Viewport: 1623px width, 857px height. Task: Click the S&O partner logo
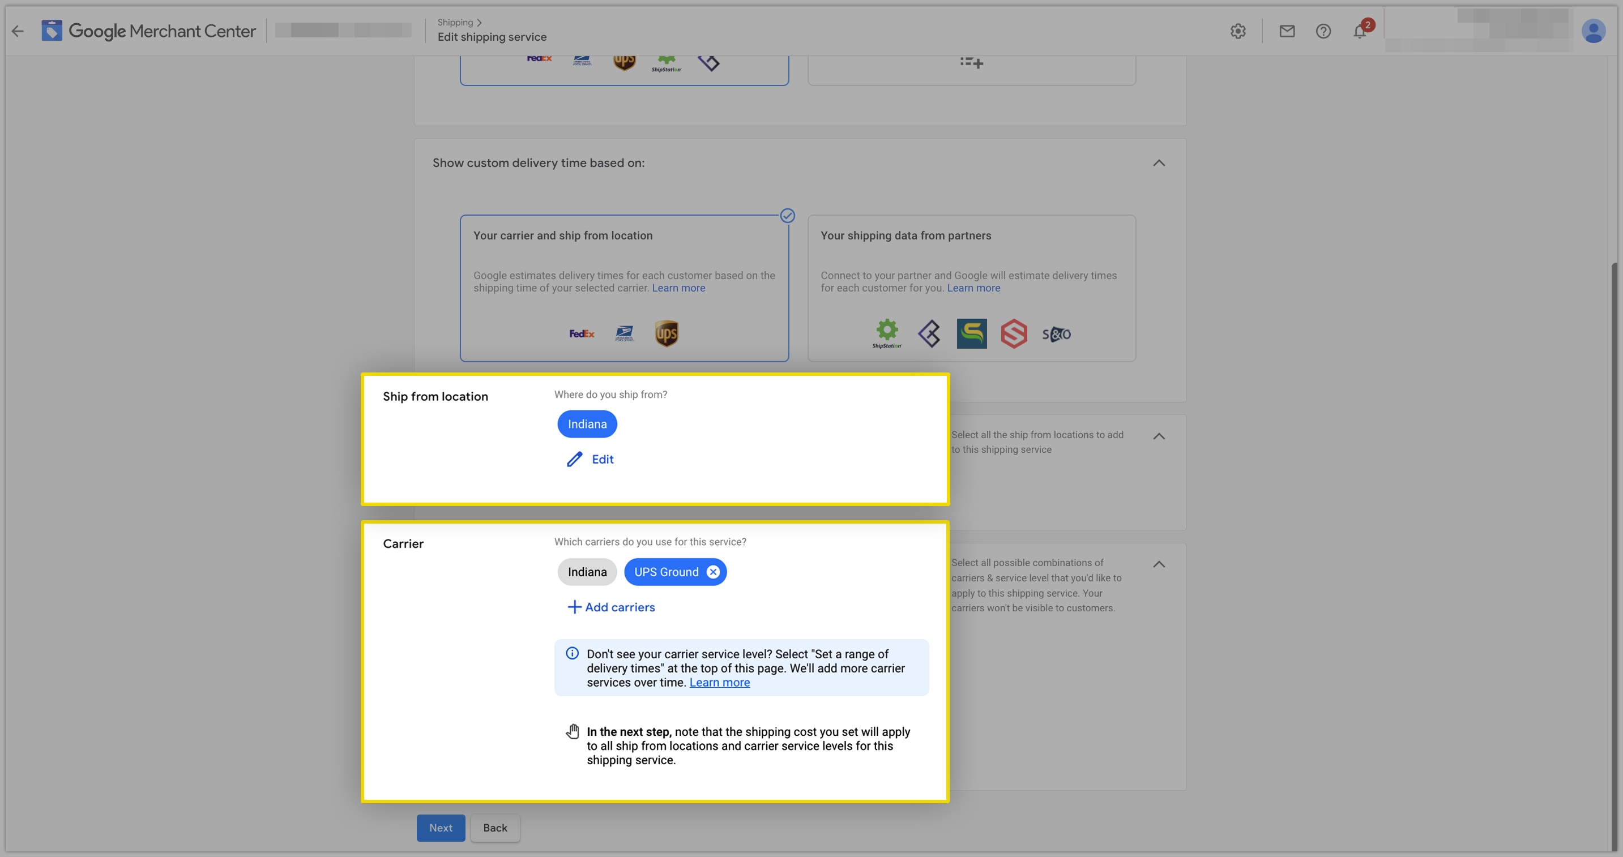tap(1057, 335)
